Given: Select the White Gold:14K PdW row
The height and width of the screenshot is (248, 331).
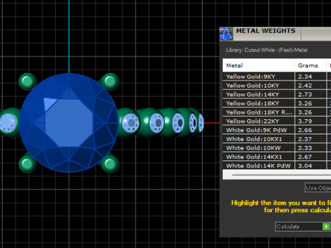Looking at the screenshot, I should click(277, 165).
